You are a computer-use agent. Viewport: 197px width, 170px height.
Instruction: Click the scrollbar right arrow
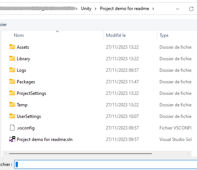pos(188,154)
